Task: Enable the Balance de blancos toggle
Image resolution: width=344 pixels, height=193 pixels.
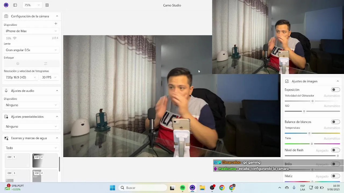Action: [x=335, y=122]
